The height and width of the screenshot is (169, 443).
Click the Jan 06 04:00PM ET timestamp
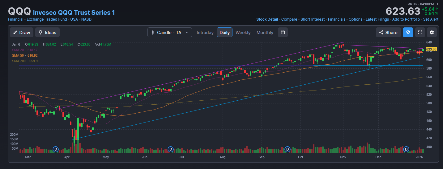click(x=423, y=4)
